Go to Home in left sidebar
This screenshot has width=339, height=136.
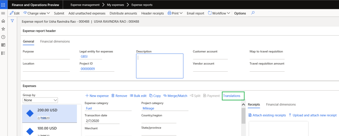3,21
